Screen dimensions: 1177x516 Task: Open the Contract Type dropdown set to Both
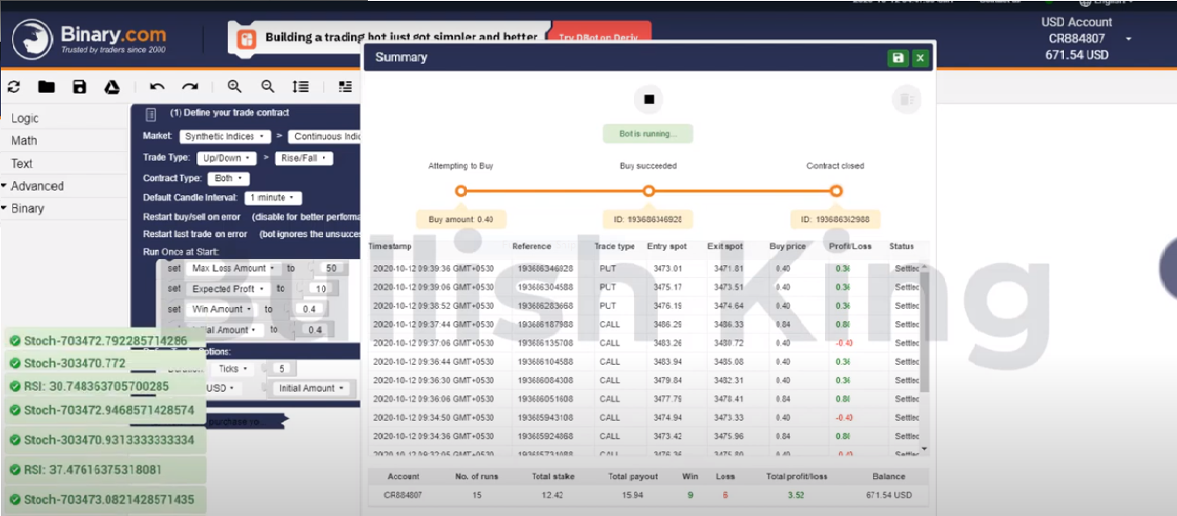[x=228, y=178]
